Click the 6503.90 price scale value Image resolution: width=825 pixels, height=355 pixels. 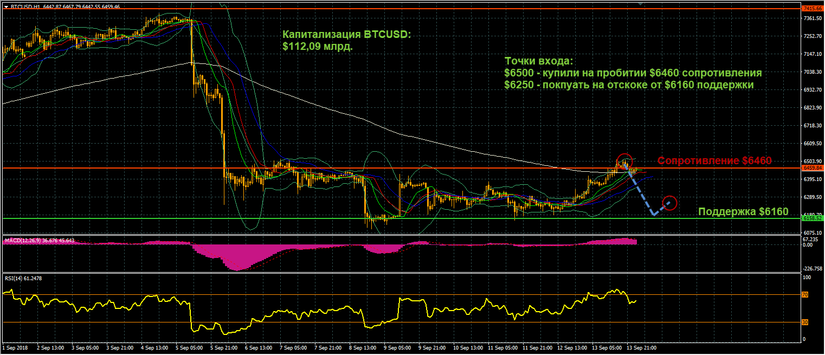(811, 161)
